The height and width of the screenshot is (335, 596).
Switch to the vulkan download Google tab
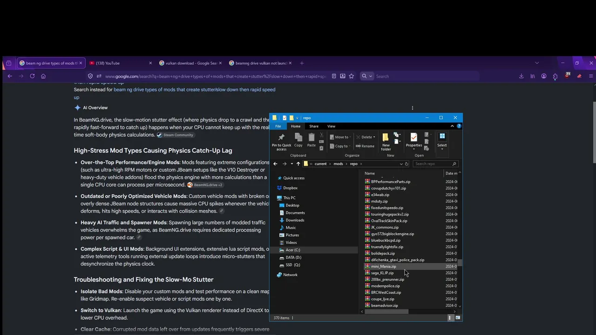pyautogui.click(x=190, y=63)
